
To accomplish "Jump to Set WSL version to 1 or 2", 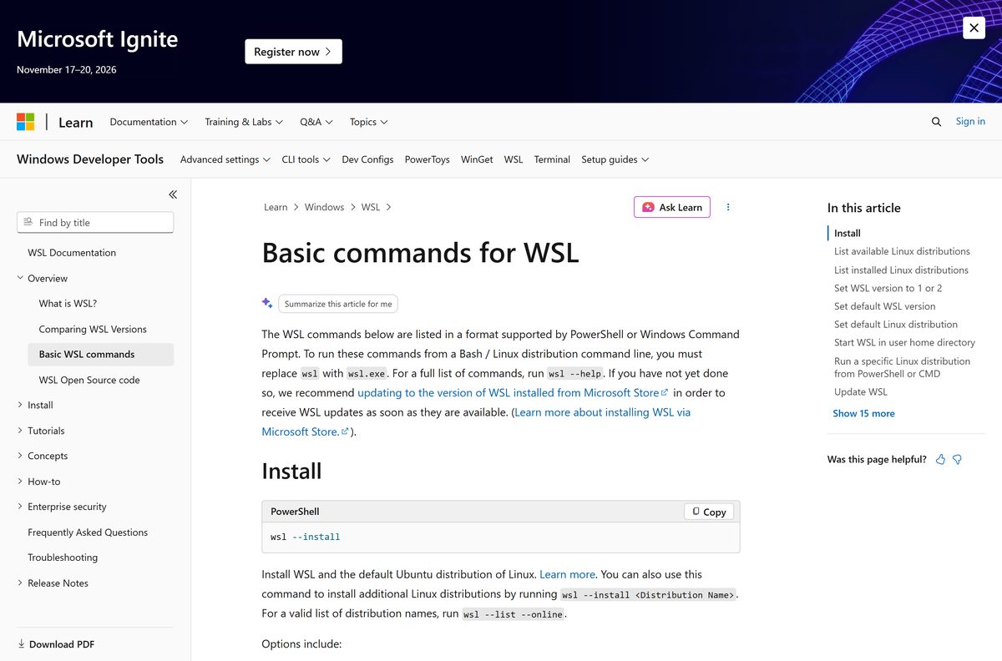I will (888, 288).
